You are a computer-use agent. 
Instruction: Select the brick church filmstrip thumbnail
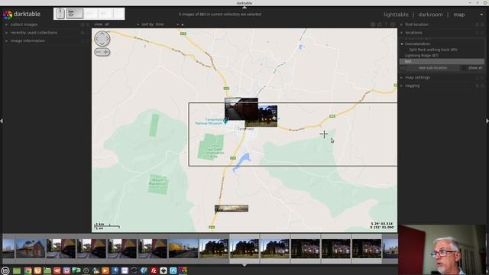31,248
